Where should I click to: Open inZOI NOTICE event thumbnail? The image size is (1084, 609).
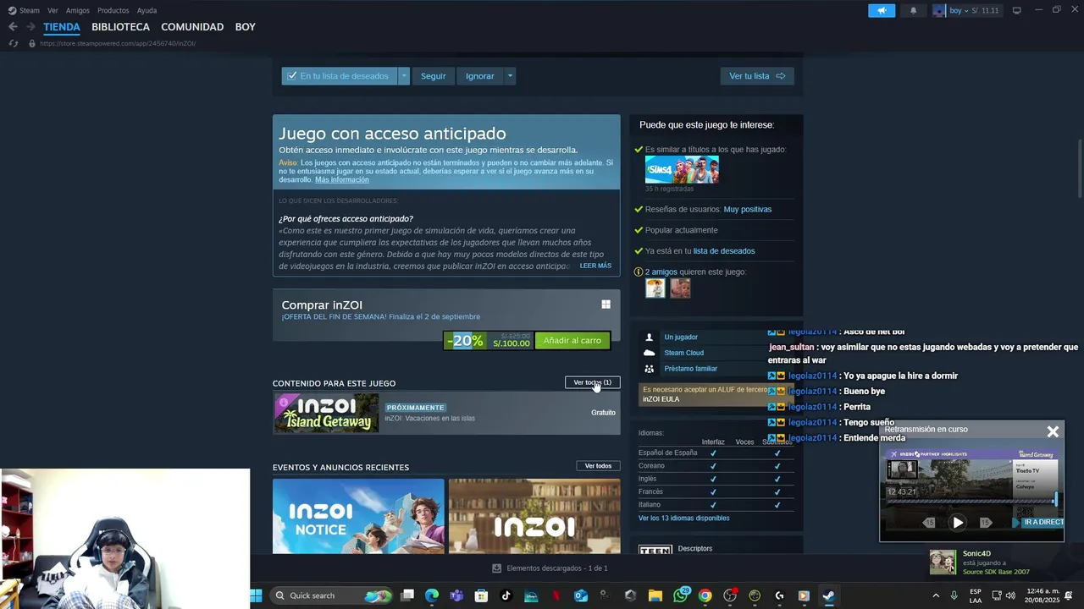click(358, 516)
